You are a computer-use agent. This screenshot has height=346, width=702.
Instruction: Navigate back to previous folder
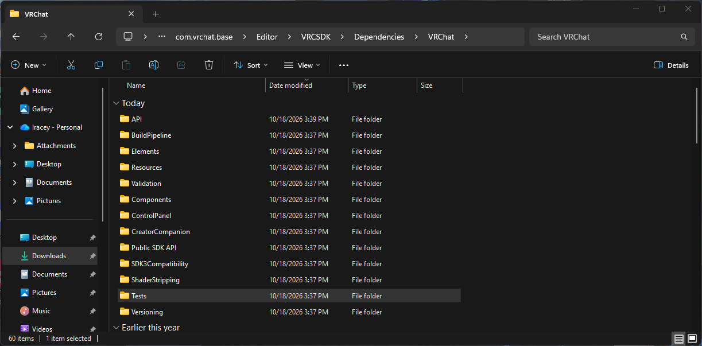16,37
